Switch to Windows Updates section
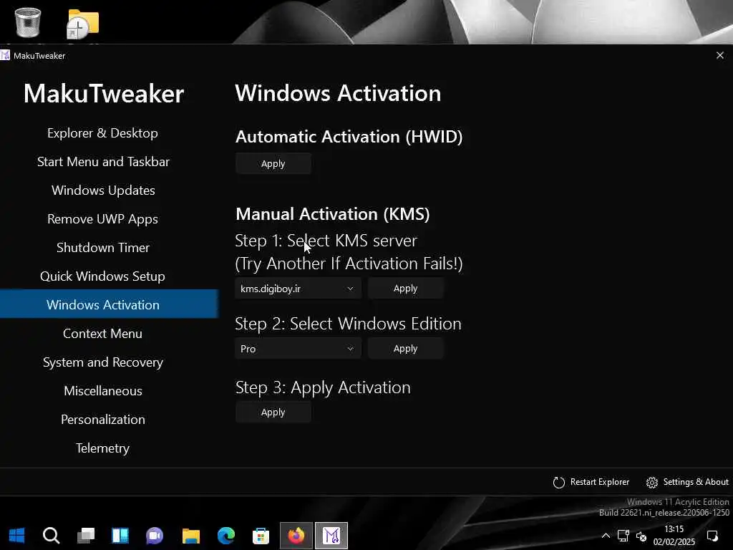Image resolution: width=733 pixels, height=550 pixels. [x=103, y=190]
